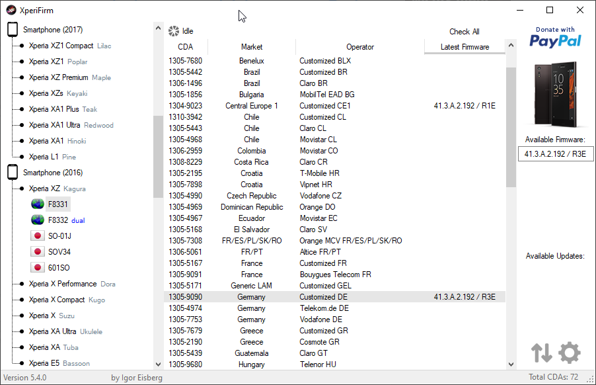
Task: Click device tree scroll up arrow
Action: point(158,28)
